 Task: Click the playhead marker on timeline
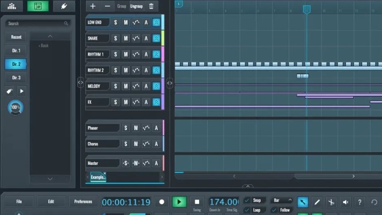pyautogui.click(x=307, y=10)
